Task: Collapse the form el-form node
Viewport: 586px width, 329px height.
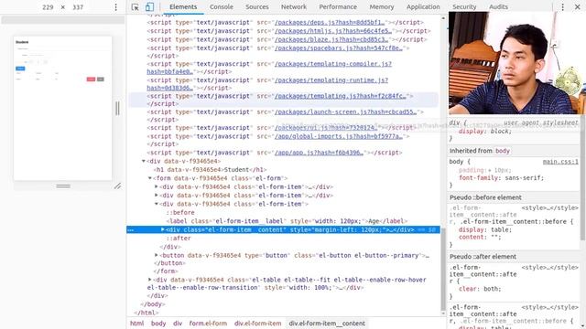Action: [x=150, y=178]
